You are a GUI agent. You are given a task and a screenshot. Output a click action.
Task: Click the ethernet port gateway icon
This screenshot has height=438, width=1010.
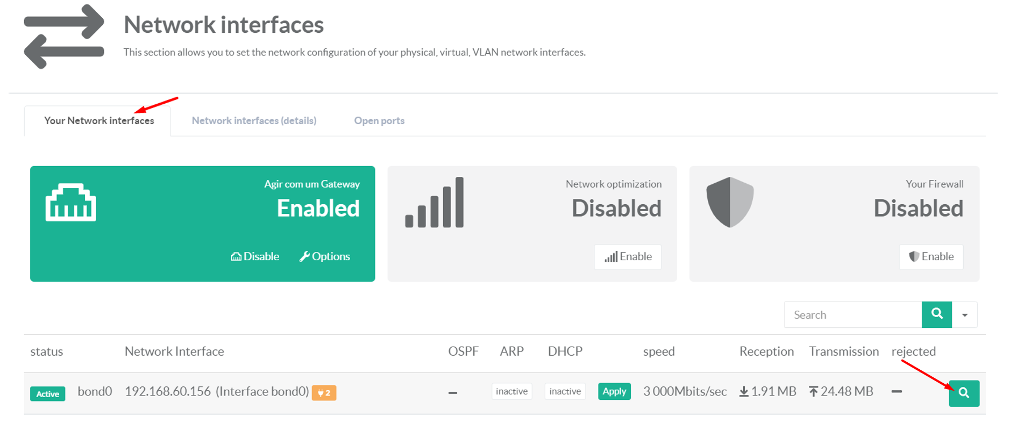pos(70,203)
